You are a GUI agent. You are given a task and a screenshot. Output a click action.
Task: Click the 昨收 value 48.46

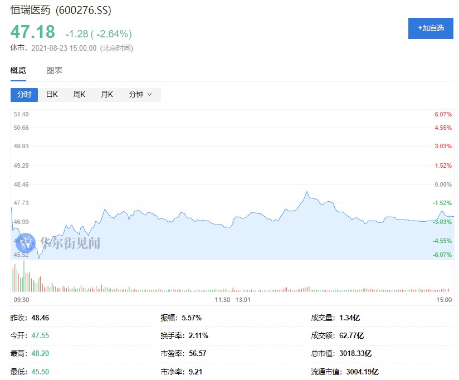(40, 318)
